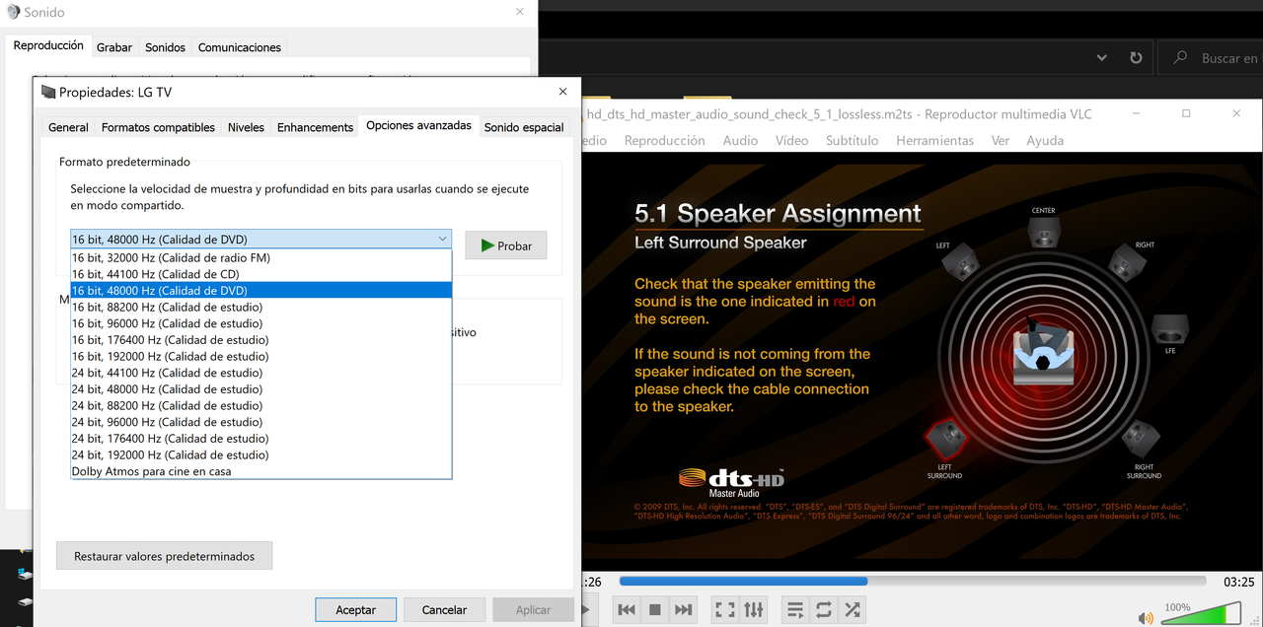Open Formatos compatibles tab
Image resolution: width=1263 pixels, height=627 pixels.
(x=158, y=127)
